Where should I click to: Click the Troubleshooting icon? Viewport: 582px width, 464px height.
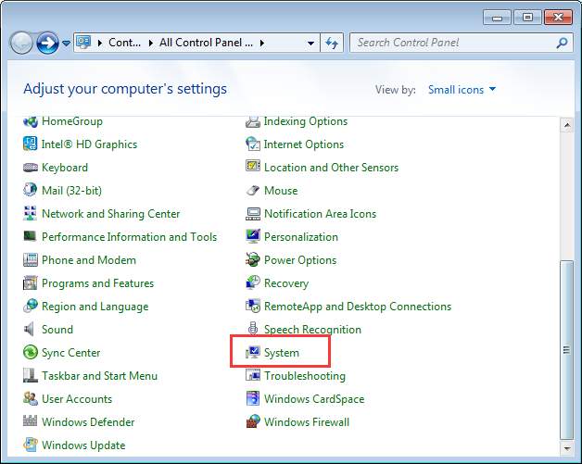click(253, 375)
